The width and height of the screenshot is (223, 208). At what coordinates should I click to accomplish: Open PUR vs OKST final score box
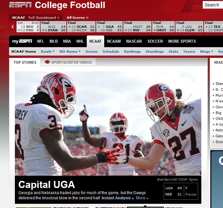click(x=163, y=27)
